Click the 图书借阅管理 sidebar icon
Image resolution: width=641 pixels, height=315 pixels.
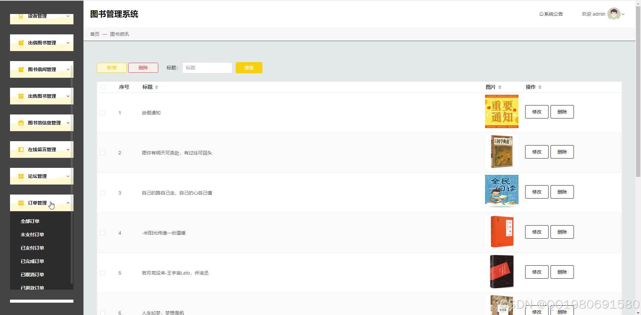(21, 69)
